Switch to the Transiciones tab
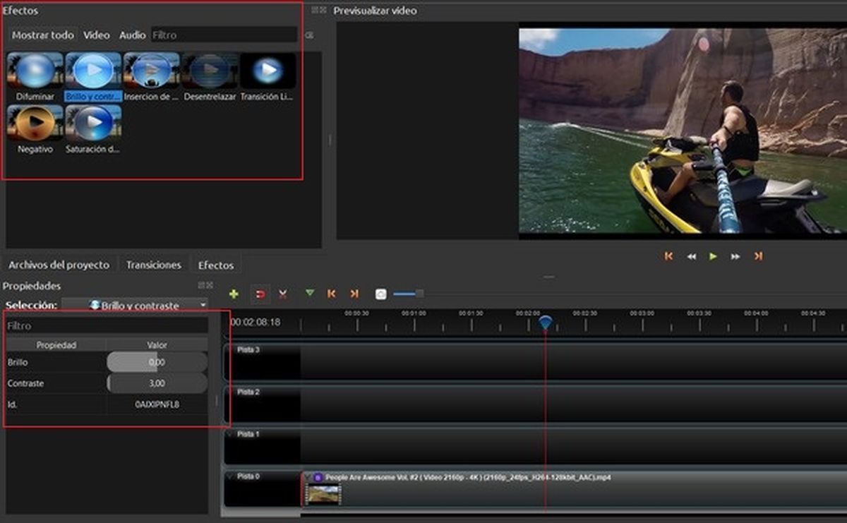 [155, 264]
